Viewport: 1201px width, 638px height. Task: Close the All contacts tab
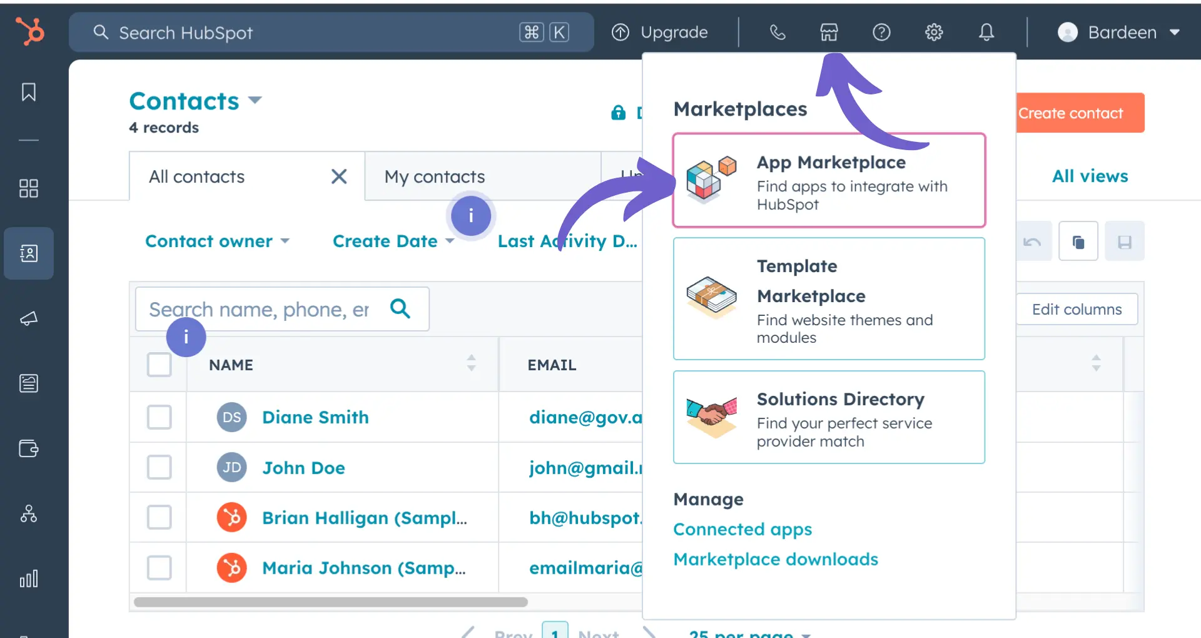click(339, 176)
